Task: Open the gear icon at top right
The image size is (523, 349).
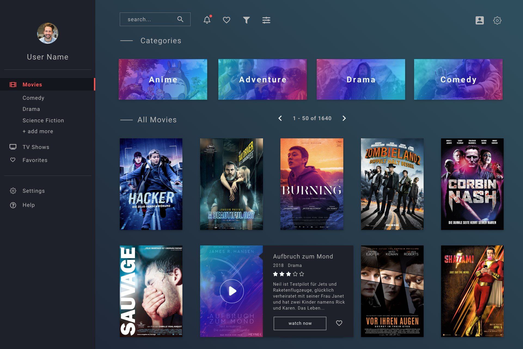Action: click(497, 20)
